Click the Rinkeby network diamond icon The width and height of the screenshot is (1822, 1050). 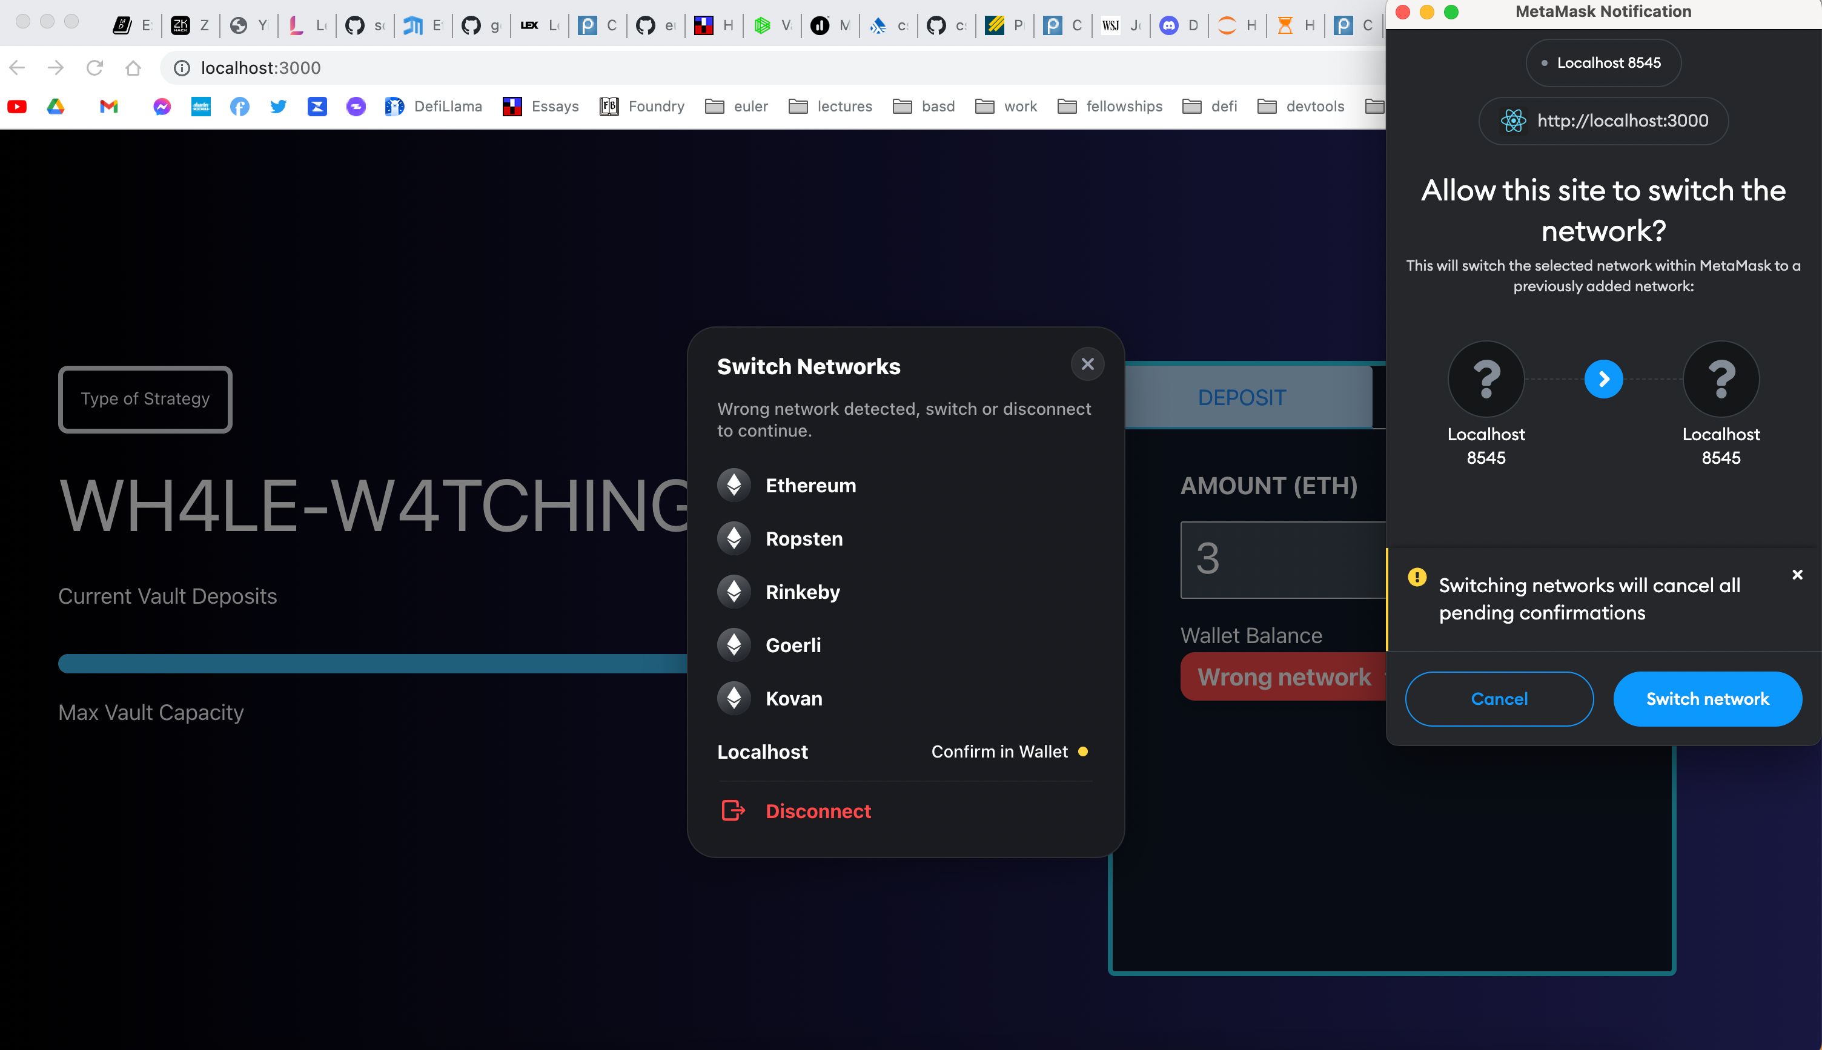[734, 592]
